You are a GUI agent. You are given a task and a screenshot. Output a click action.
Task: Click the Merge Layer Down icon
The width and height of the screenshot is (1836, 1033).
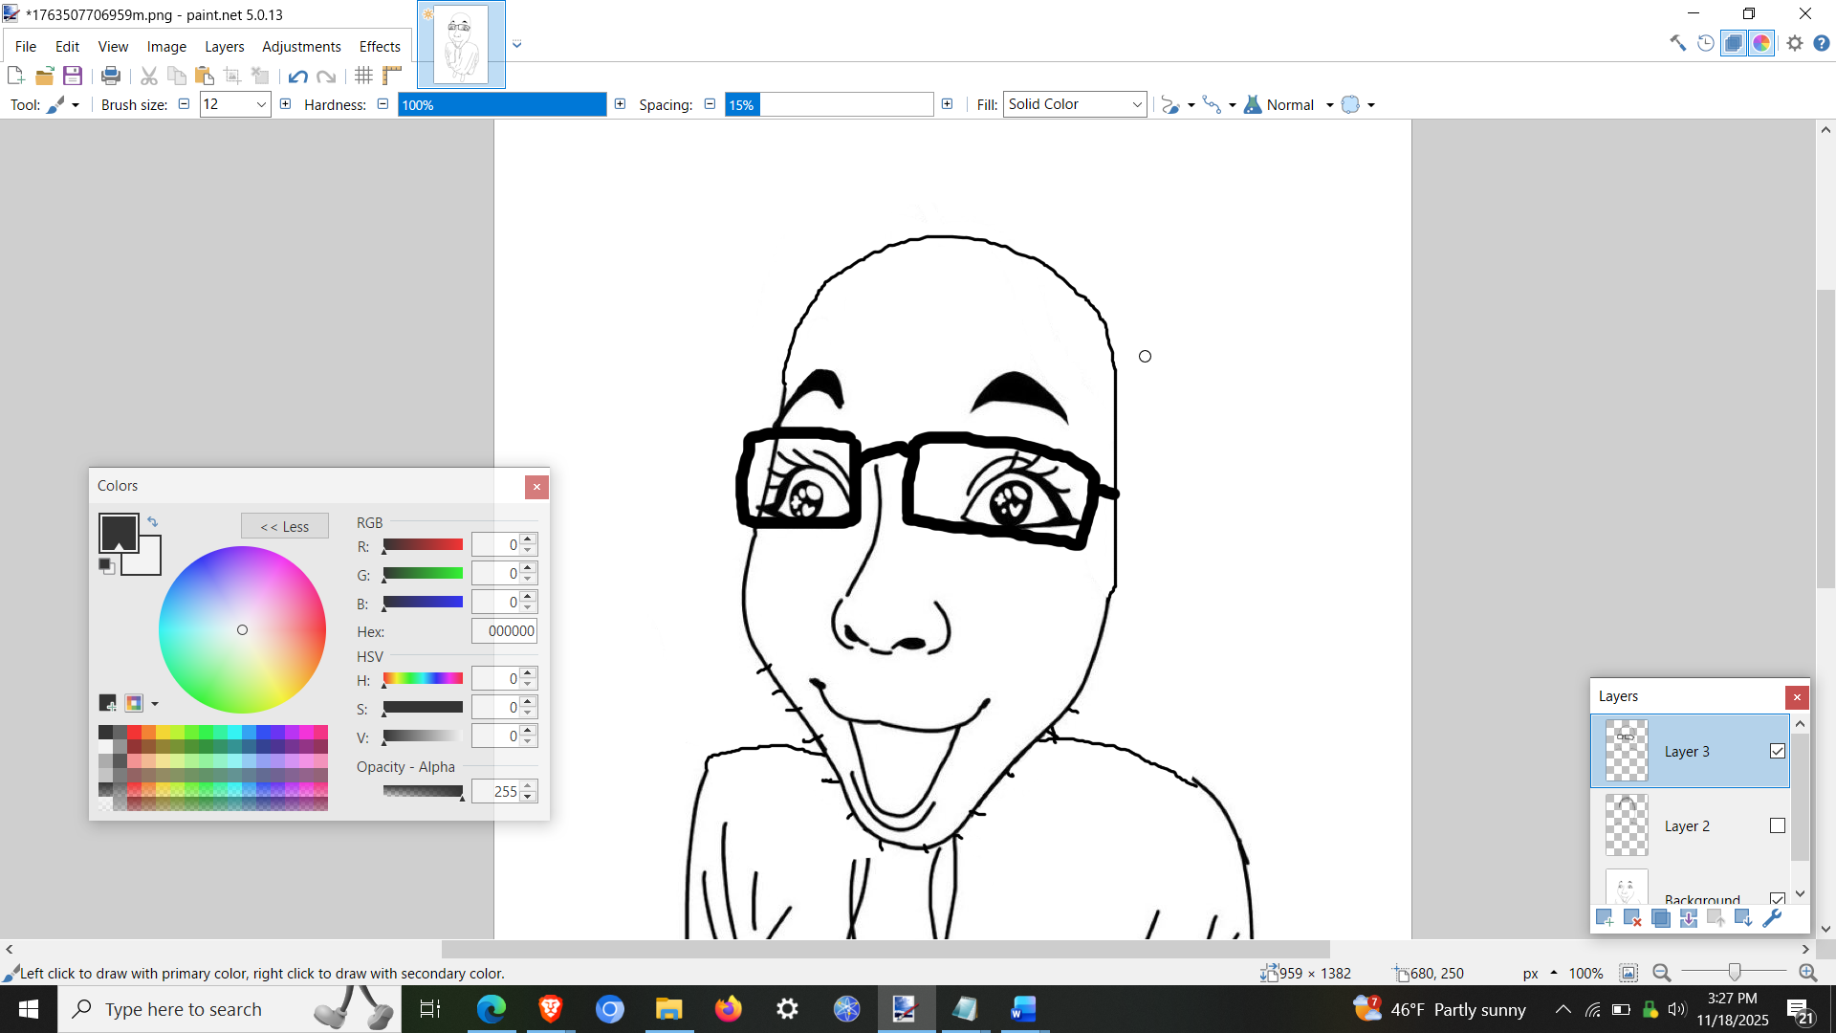click(x=1689, y=918)
